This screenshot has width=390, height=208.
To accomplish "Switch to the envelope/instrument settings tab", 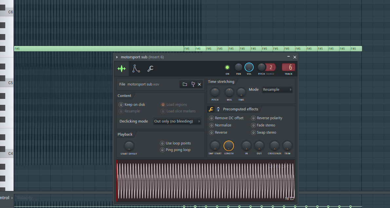I will [136, 69].
